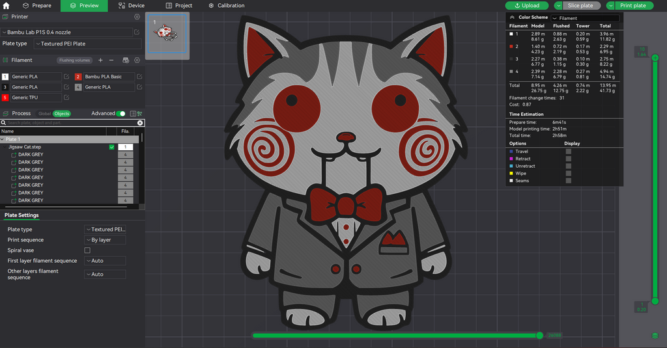Open the Color Scheme Filament dropdown
Image resolution: width=667 pixels, height=348 pixels.
point(586,18)
